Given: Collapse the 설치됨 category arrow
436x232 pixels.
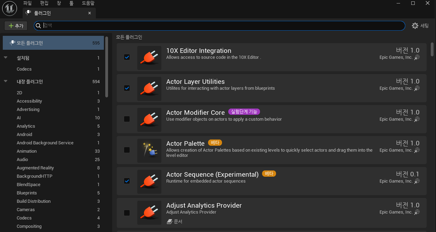Looking at the screenshot, I should (x=6, y=58).
